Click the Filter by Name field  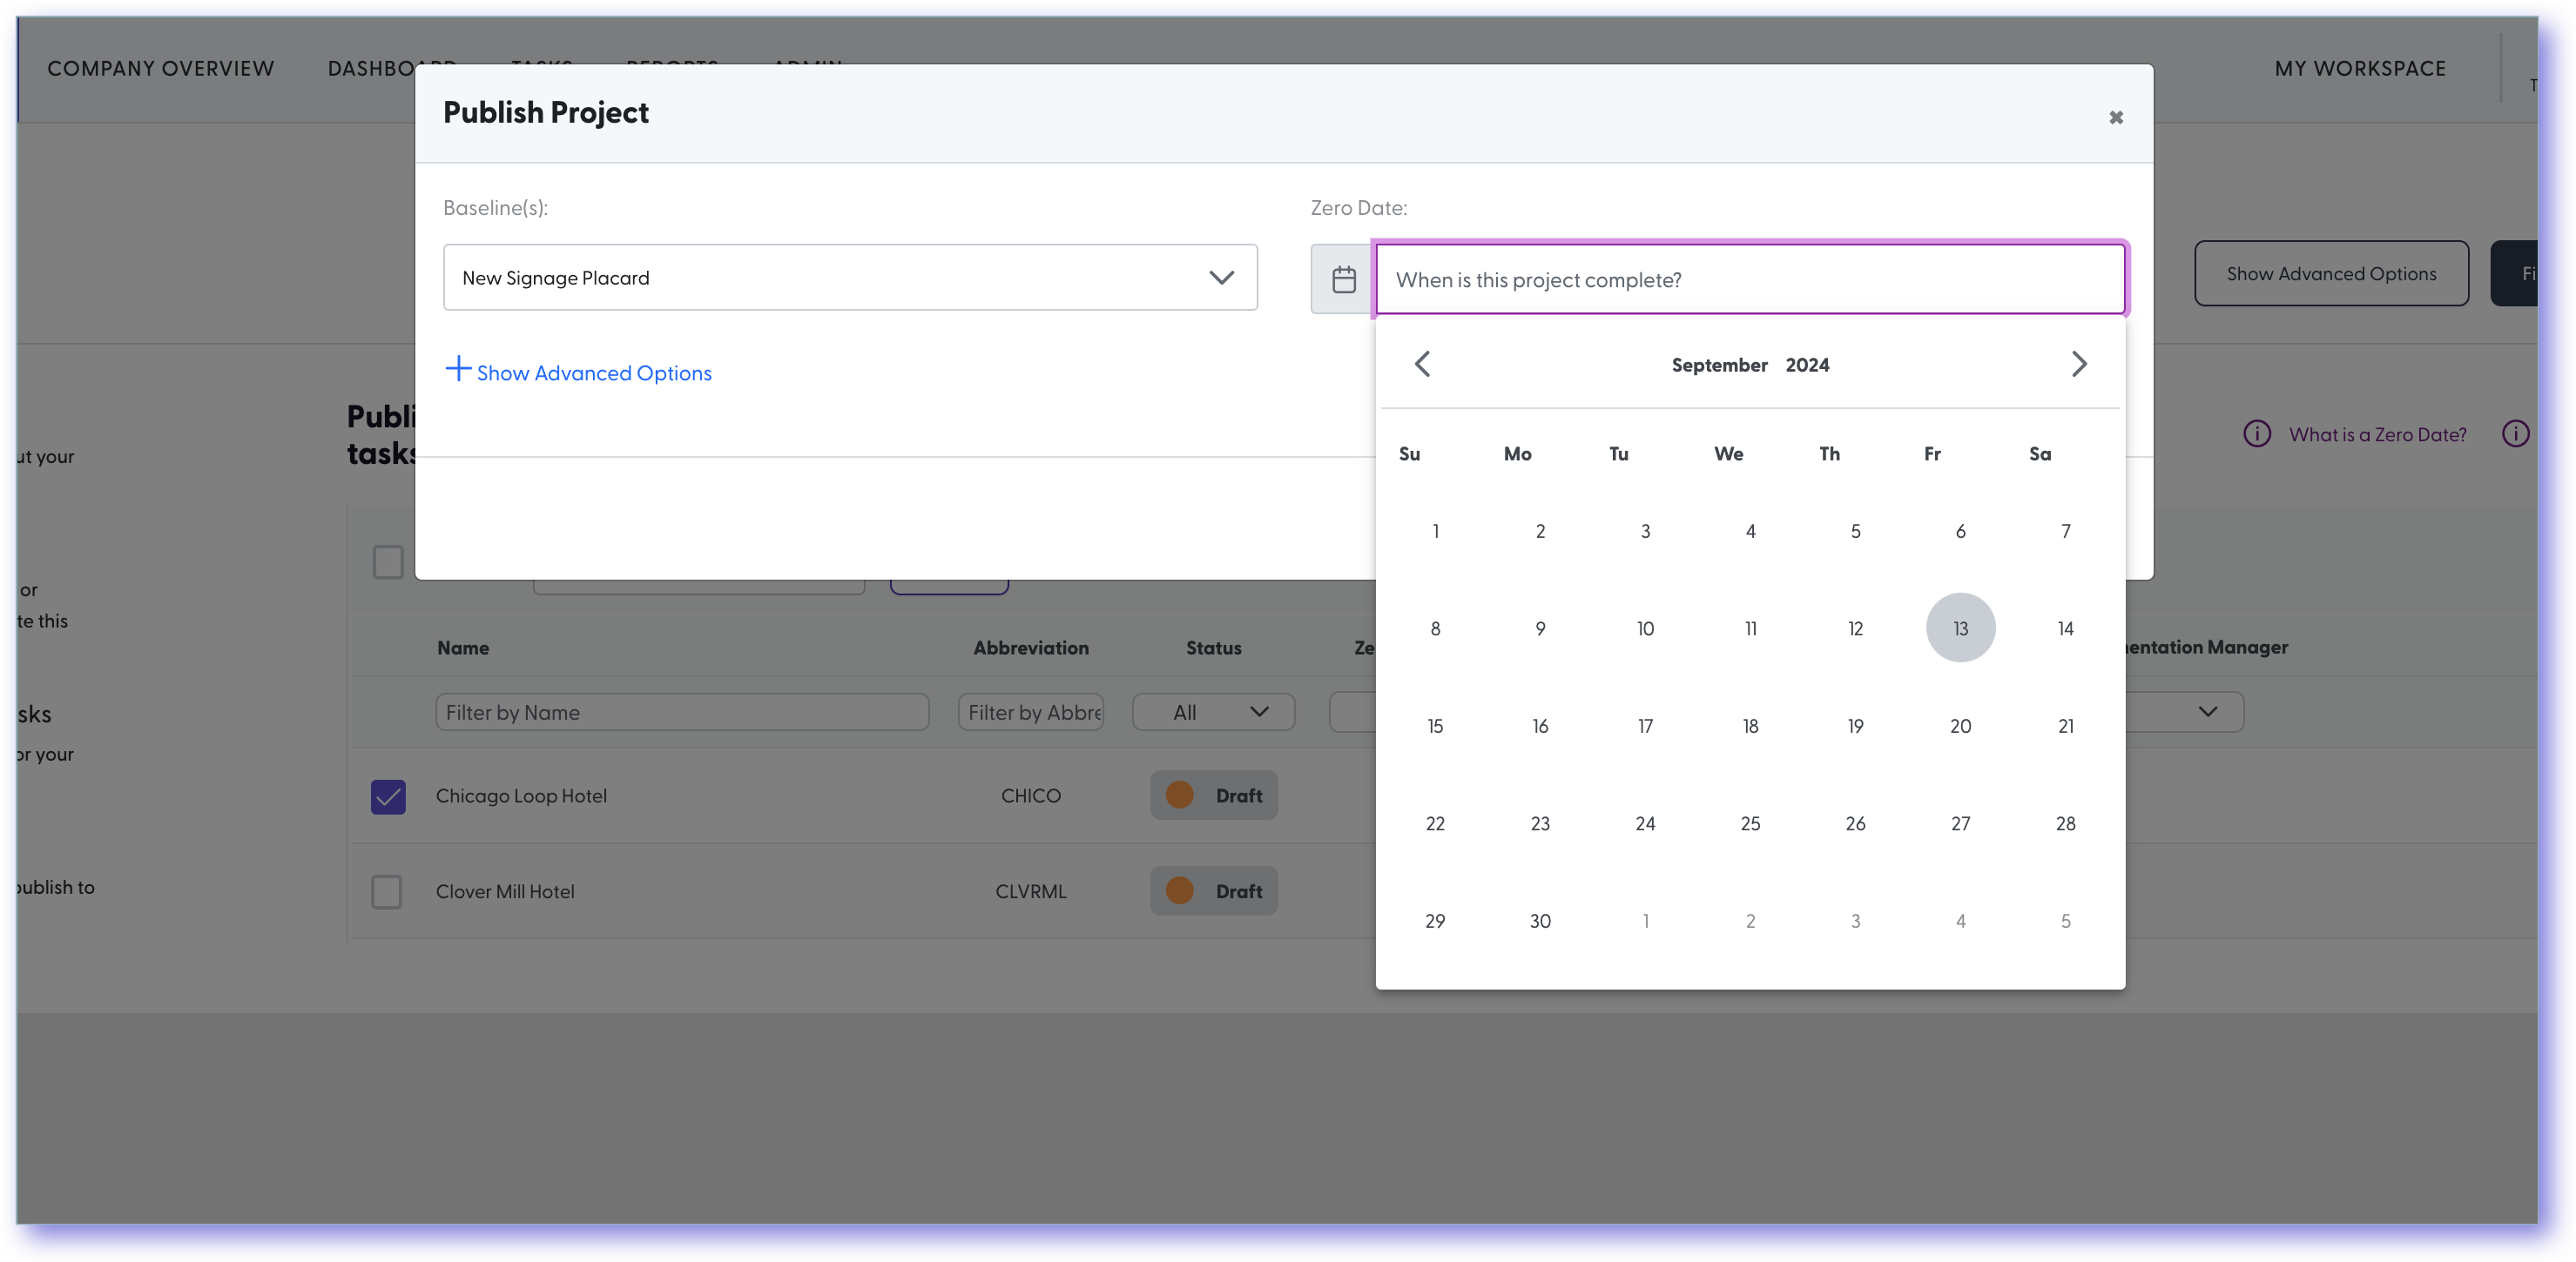click(682, 713)
